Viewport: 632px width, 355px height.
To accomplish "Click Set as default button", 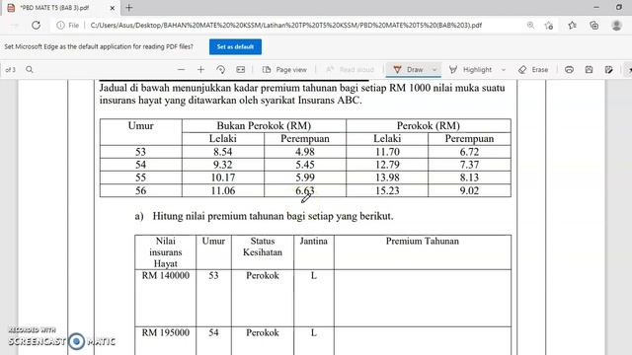I will 235,46.
